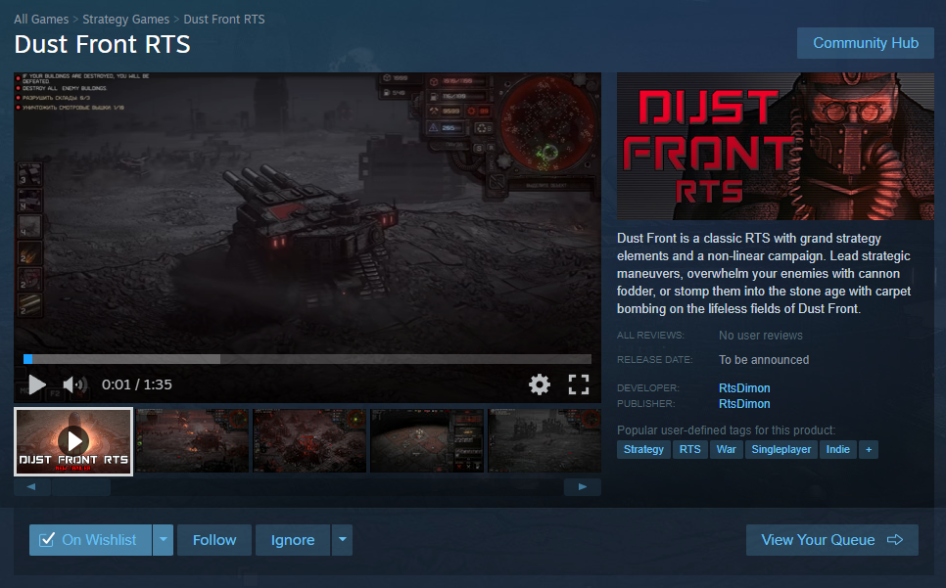Screen dimensions: 946x588
Task: Select the War tag
Action: (726, 449)
